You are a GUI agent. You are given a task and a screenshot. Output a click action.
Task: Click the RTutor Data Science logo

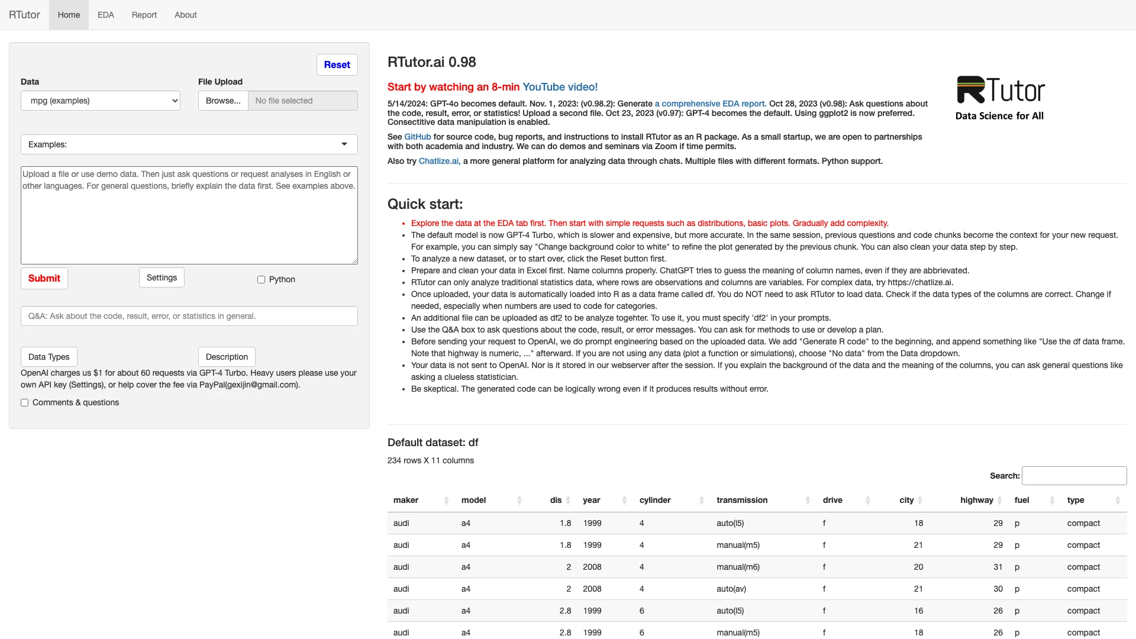click(x=1000, y=98)
